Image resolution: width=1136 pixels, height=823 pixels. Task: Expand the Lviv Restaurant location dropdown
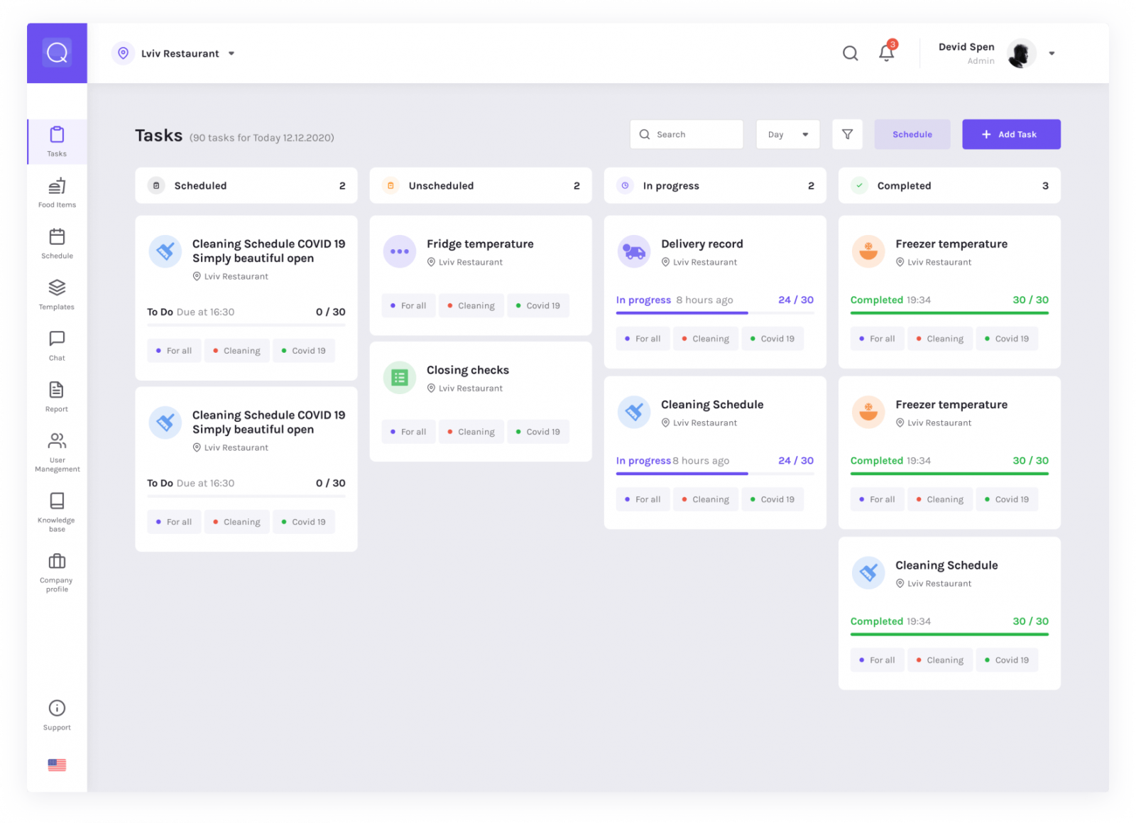tap(231, 53)
